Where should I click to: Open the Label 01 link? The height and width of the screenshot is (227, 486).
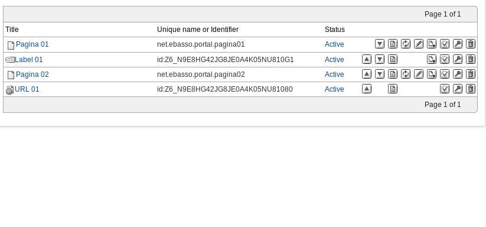pyautogui.click(x=29, y=60)
